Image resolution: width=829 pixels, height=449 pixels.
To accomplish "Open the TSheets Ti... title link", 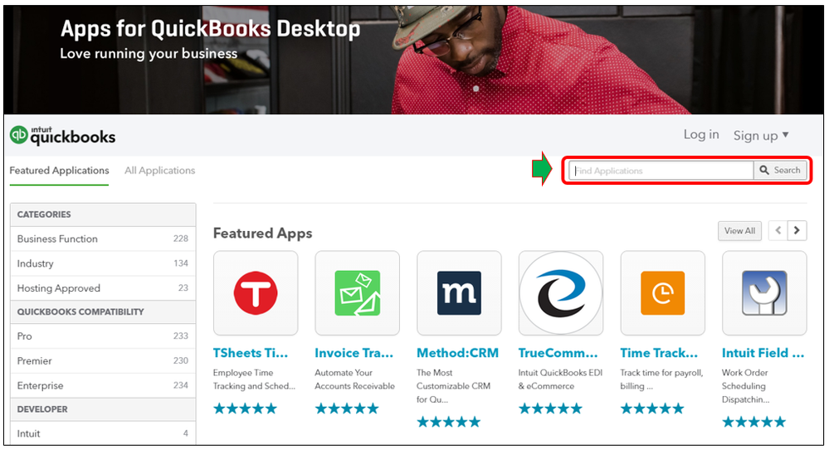I will tap(250, 353).
